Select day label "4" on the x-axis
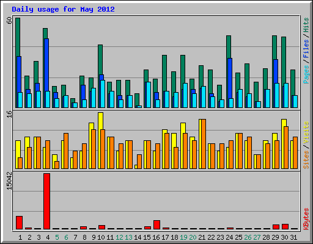This screenshot has width=313, height=244. (x=48, y=237)
